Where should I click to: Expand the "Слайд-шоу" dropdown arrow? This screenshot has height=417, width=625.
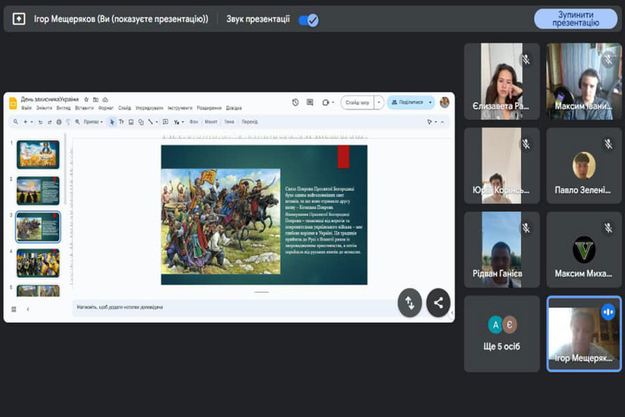click(x=378, y=102)
